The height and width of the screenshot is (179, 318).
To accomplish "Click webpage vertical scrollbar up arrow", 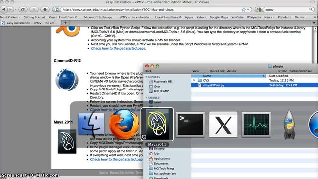I will 315,29.
